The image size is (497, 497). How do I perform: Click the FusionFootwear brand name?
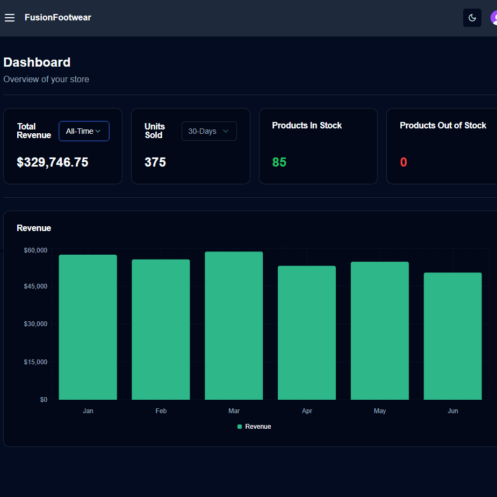click(57, 17)
